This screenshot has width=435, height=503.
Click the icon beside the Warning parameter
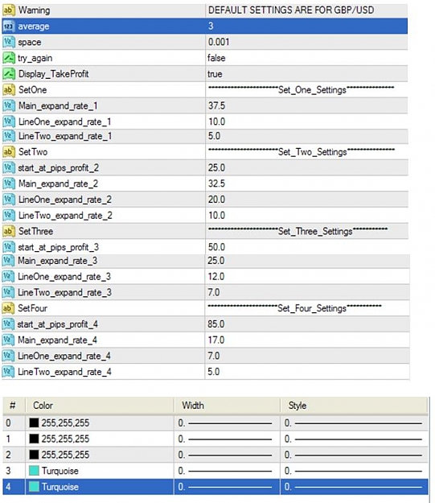(x=8, y=10)
